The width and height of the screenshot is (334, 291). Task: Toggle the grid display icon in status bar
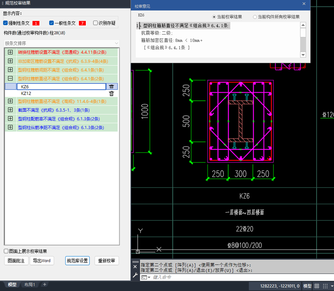click(317, 286)
